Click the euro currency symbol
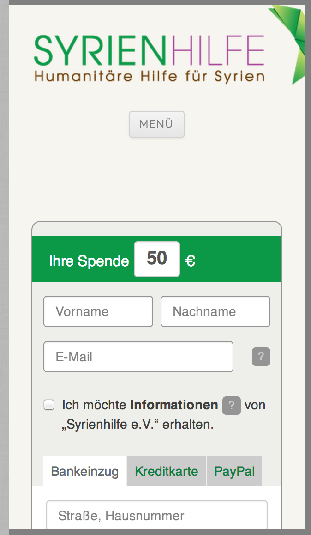The height and width of the screenshot is (535, 311). 190,261
